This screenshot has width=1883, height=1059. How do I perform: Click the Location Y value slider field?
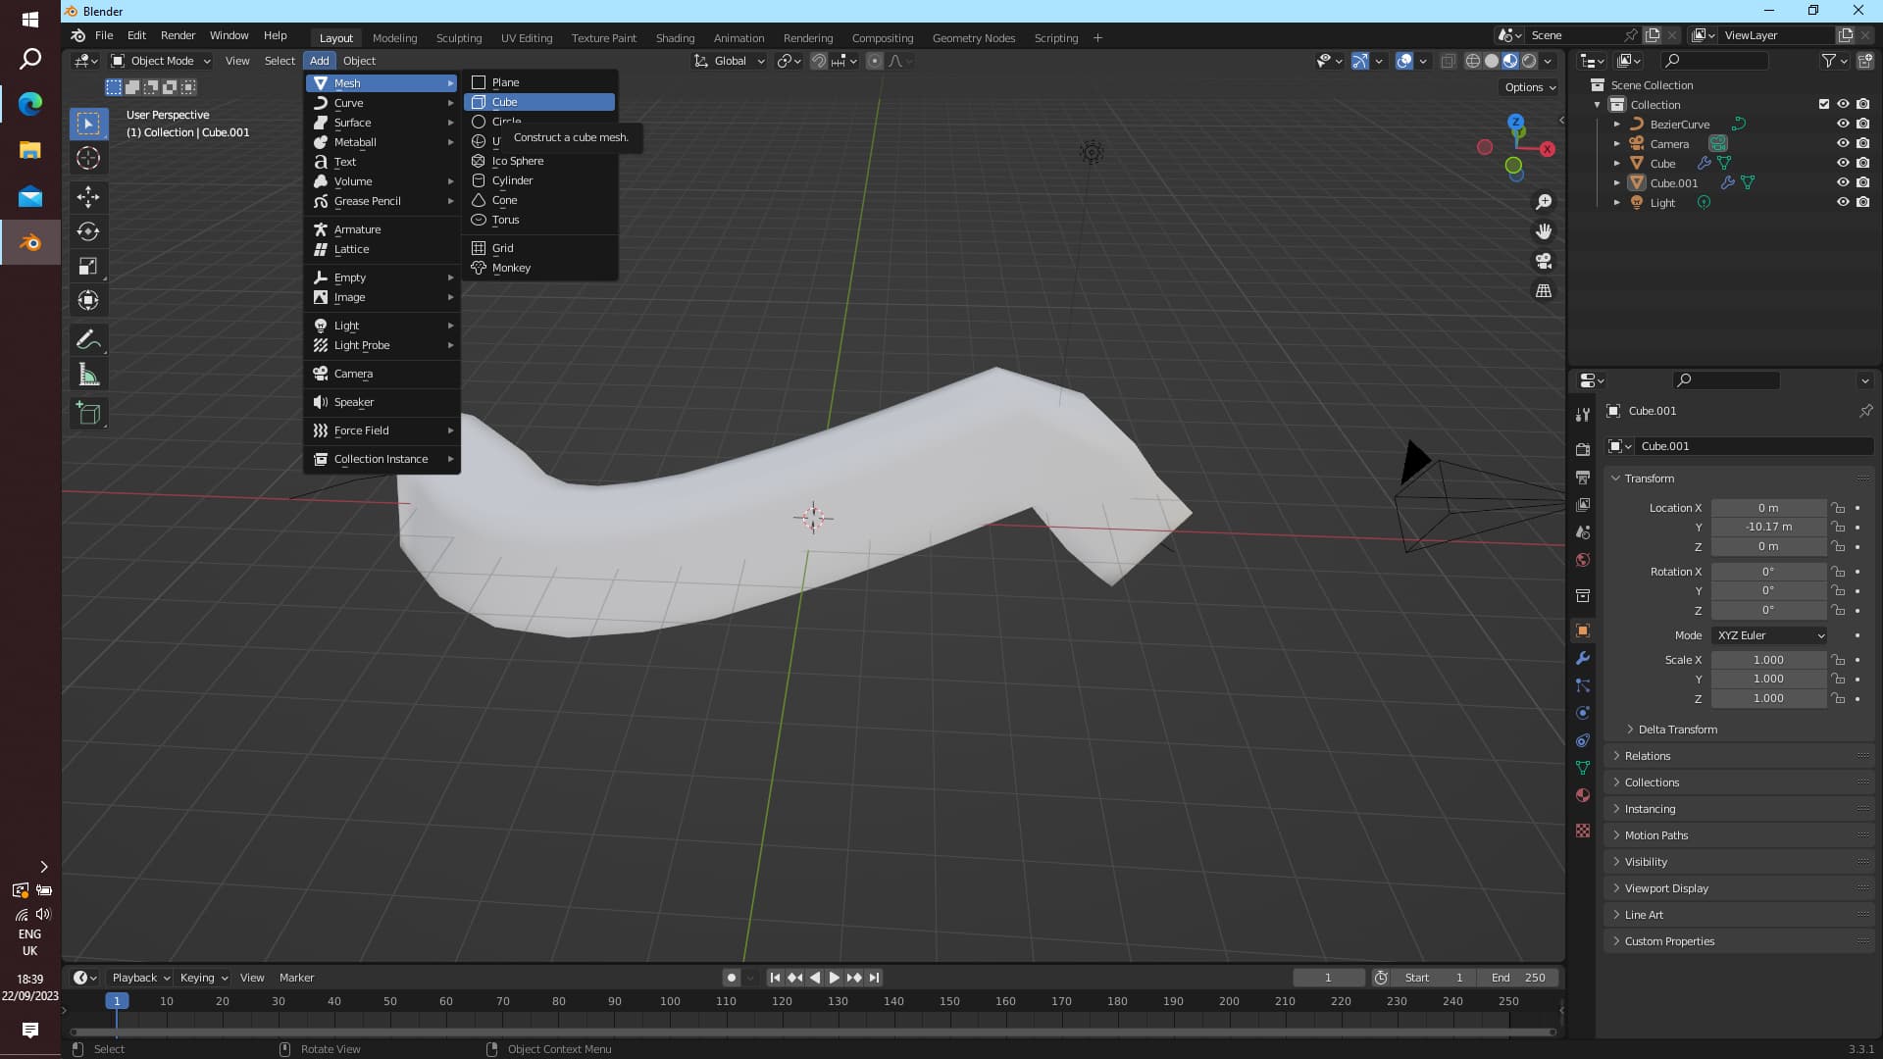click(x=1768, y=527)
